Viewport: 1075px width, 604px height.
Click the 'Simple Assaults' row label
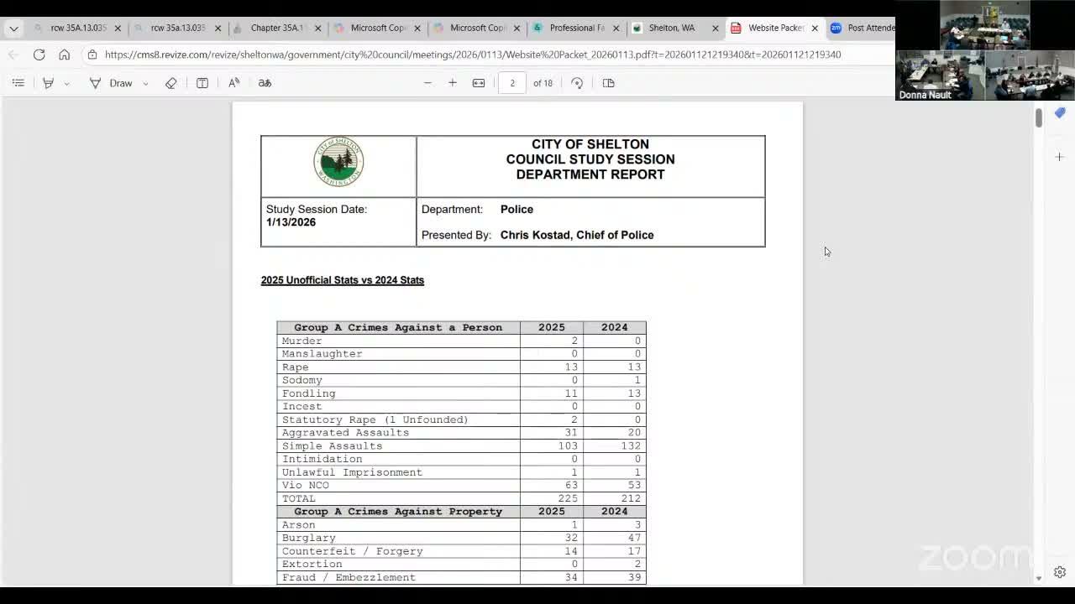332,446
